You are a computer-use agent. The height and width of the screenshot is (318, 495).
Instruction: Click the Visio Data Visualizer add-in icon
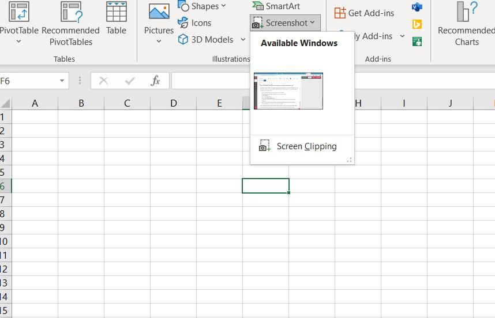[417, 7]
